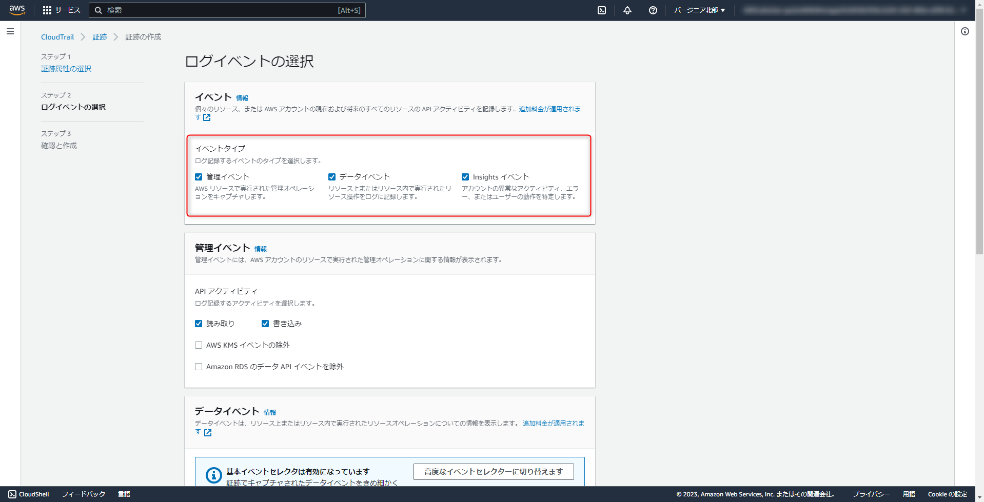984x502 pixels.
Task: Open the 言語 selector in the footer
Action: pyautogui.click(x=125, y=494)
